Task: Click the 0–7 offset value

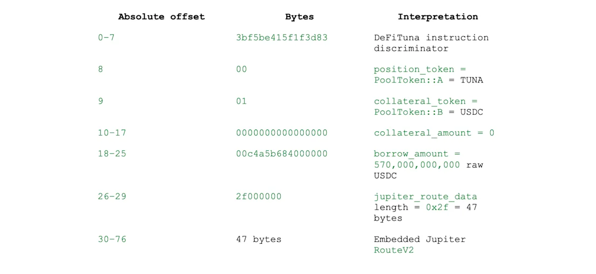Action: tap(106, 38)
